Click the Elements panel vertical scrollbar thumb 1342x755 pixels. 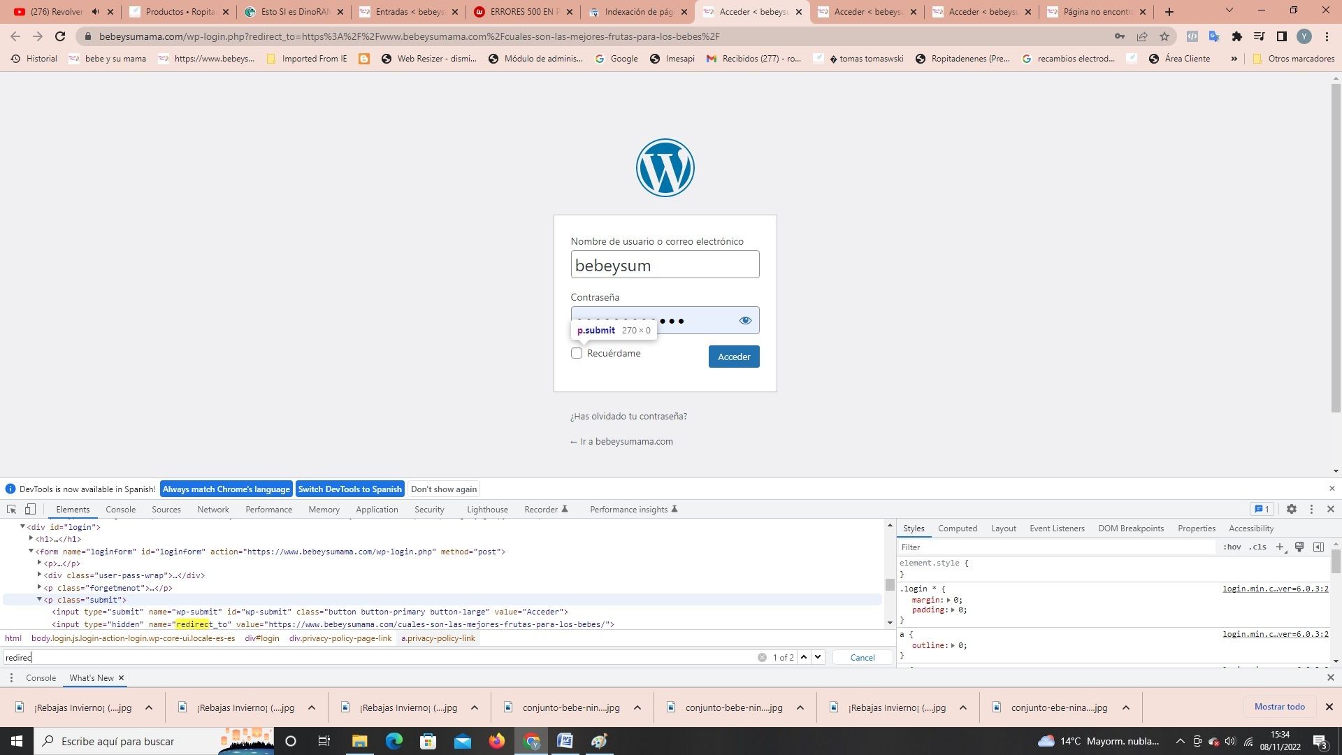point(890,584)
